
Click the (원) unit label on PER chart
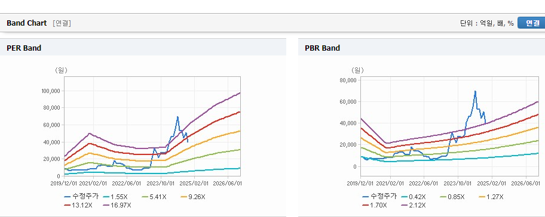61,70
